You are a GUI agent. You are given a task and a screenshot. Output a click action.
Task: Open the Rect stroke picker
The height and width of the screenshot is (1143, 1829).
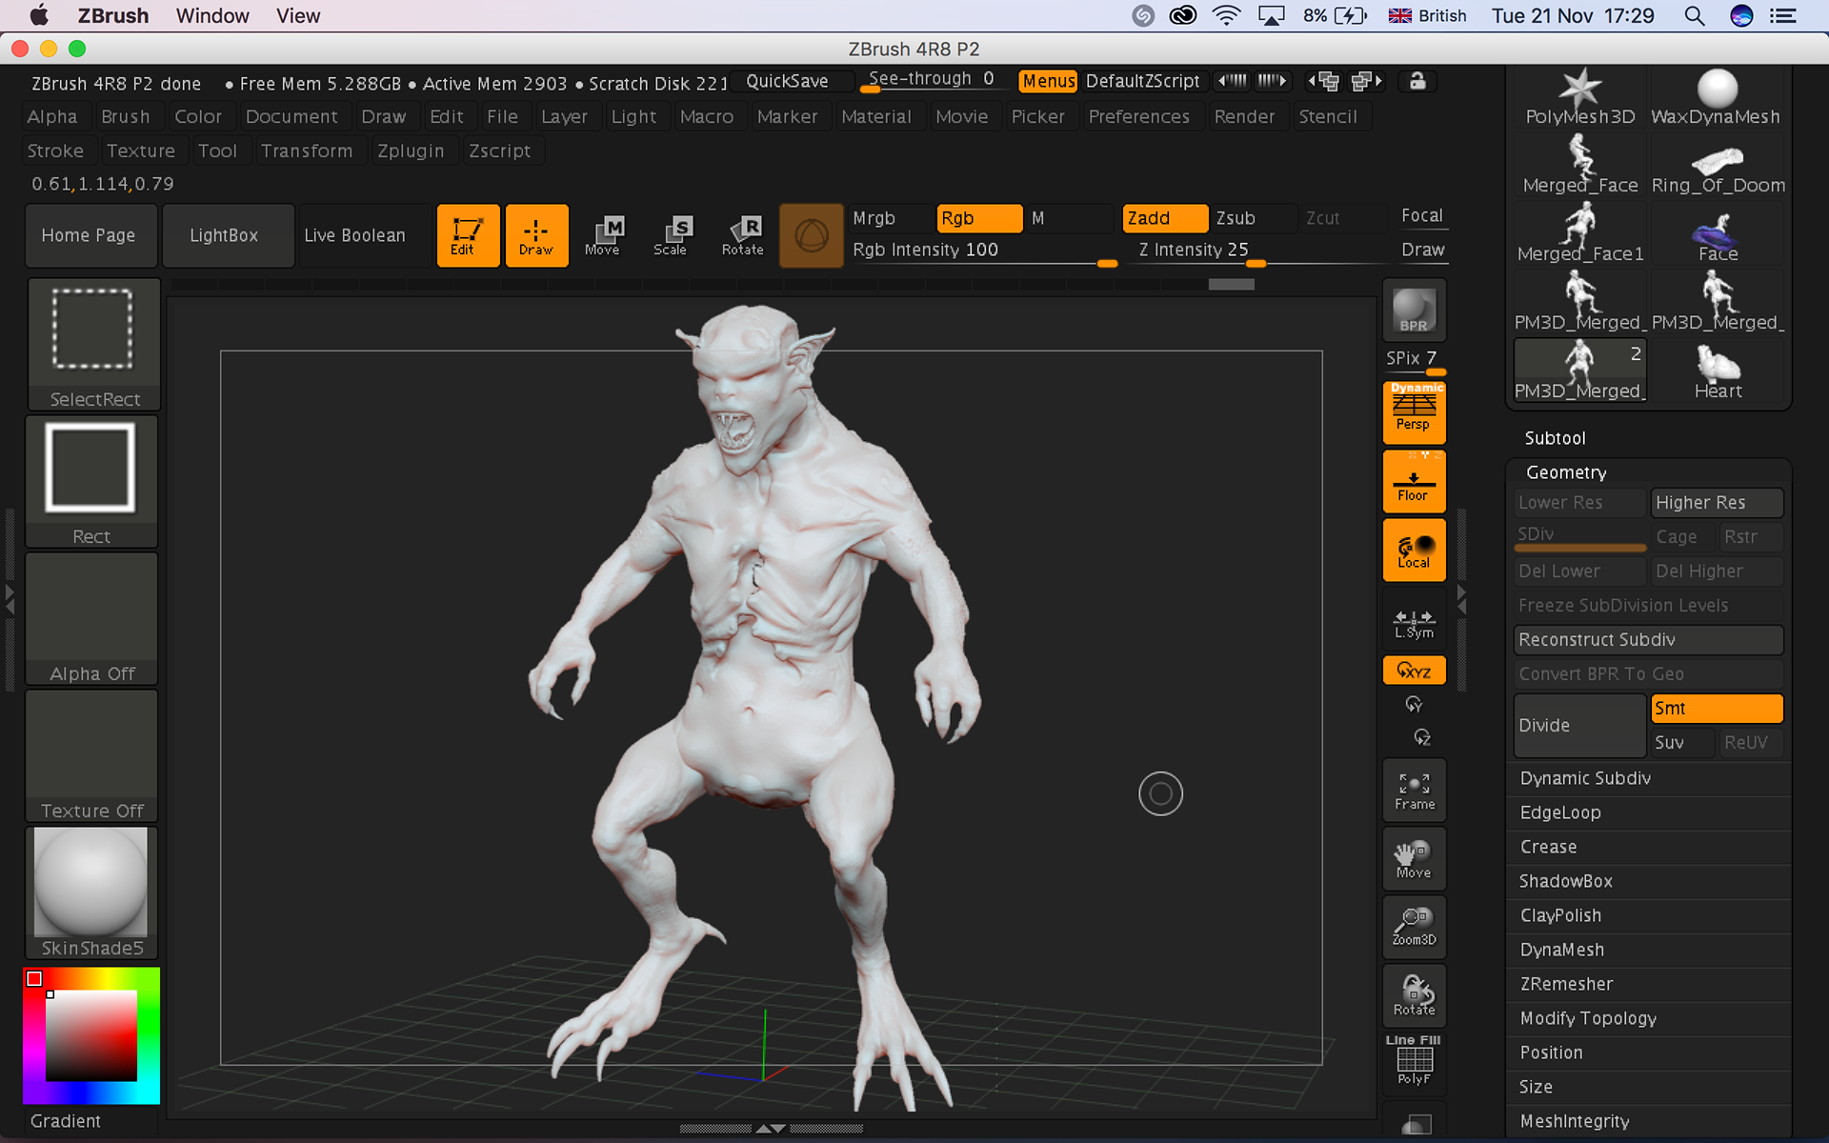91,482
